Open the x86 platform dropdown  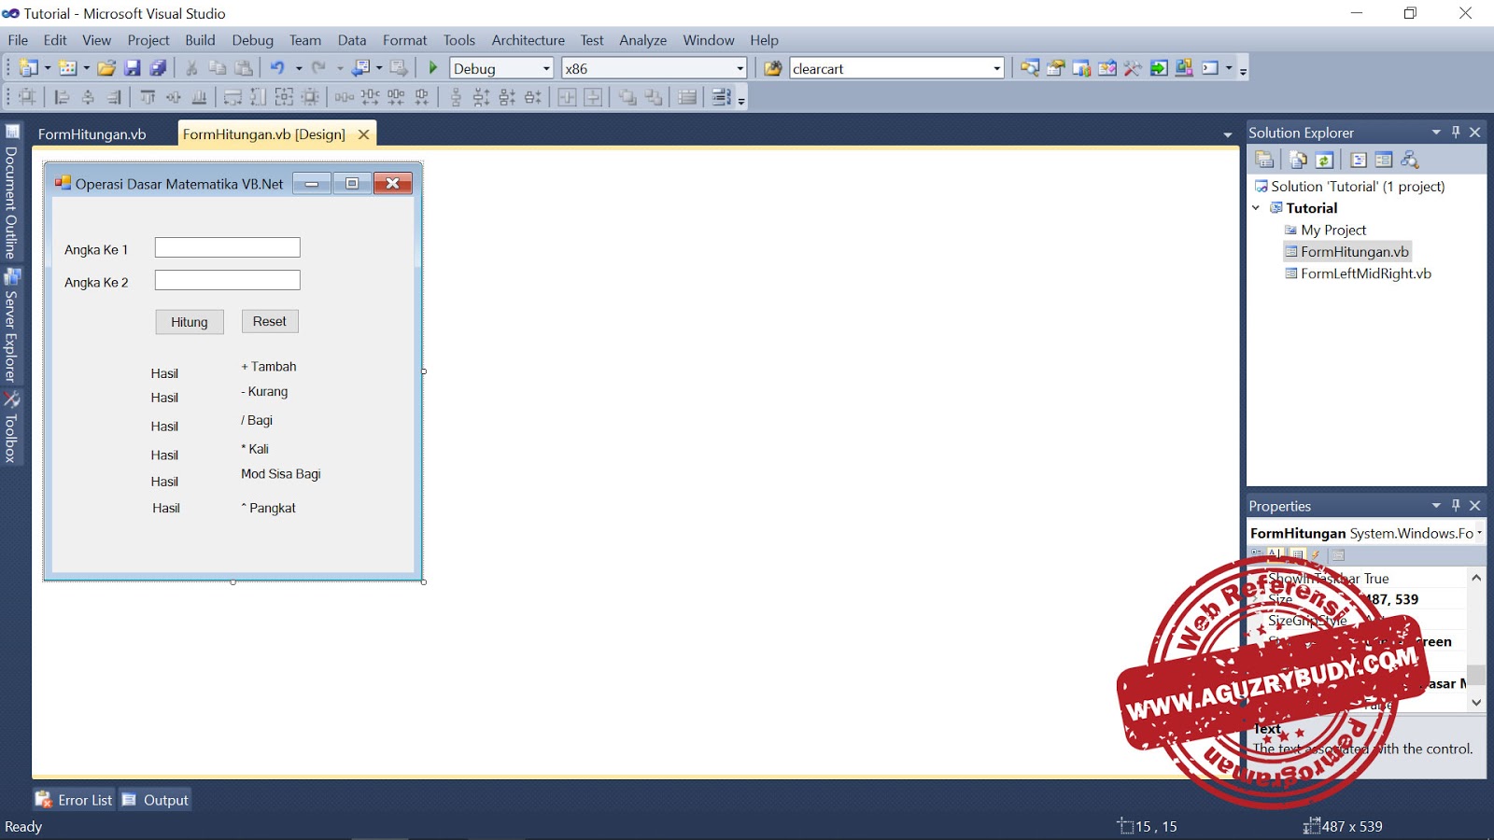740,68
